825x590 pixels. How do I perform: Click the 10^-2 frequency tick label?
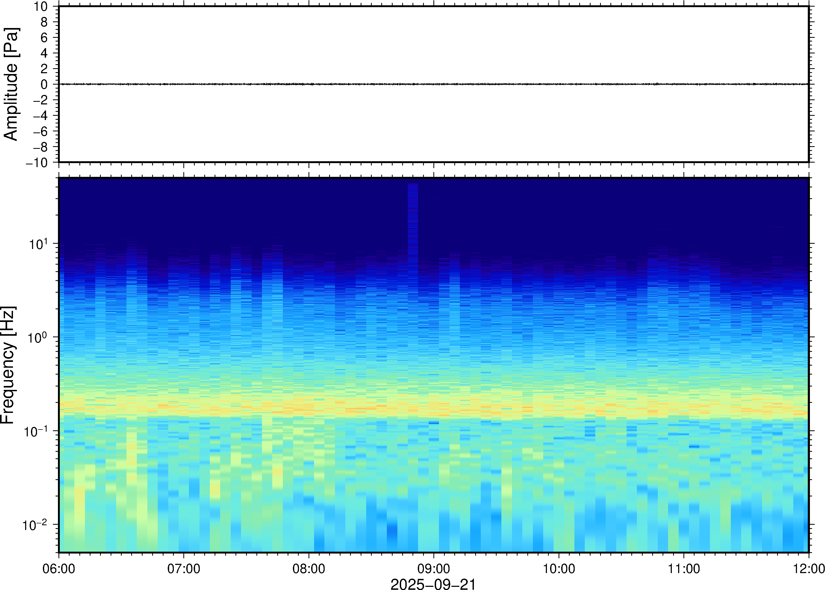click(x=35, y=525)
